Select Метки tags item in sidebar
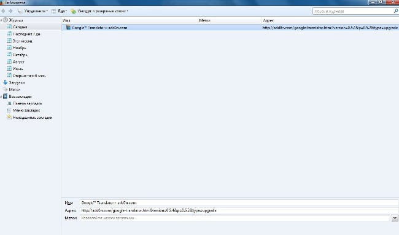 tap(14, 89)
